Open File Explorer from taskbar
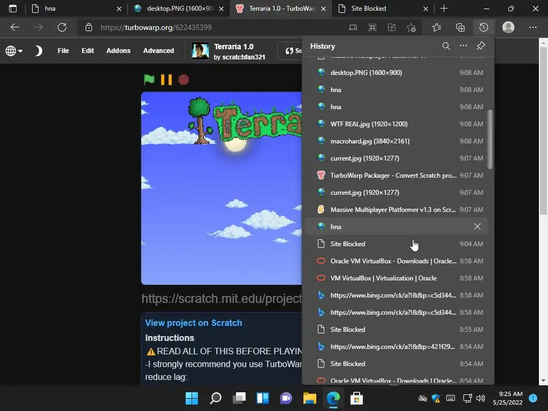The image size is (548, 411). click(310, 398)
